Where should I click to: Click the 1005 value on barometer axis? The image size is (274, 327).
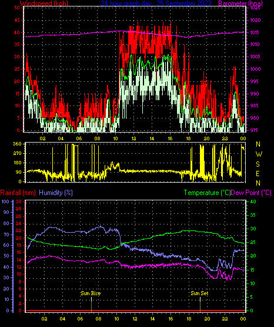(255, 57)
